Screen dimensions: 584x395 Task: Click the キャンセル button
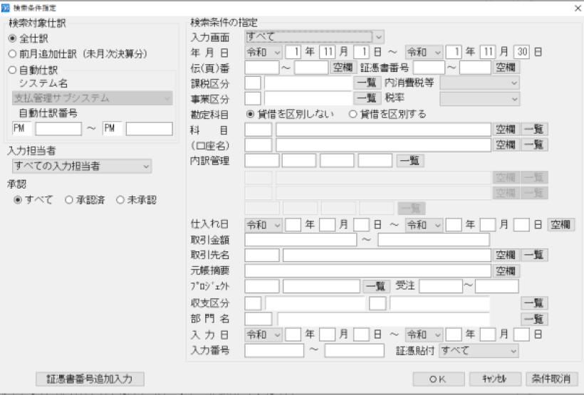pos(495,379)
